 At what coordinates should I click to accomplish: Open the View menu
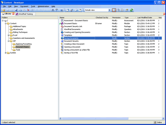click(16, 6)
